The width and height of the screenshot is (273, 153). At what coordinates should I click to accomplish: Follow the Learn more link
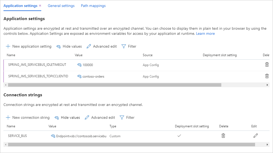click(205, 33)
